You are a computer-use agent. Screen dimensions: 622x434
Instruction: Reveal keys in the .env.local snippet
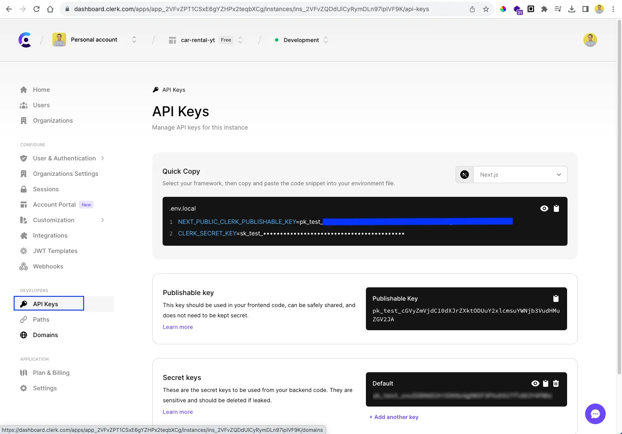[x=544, y=208]
